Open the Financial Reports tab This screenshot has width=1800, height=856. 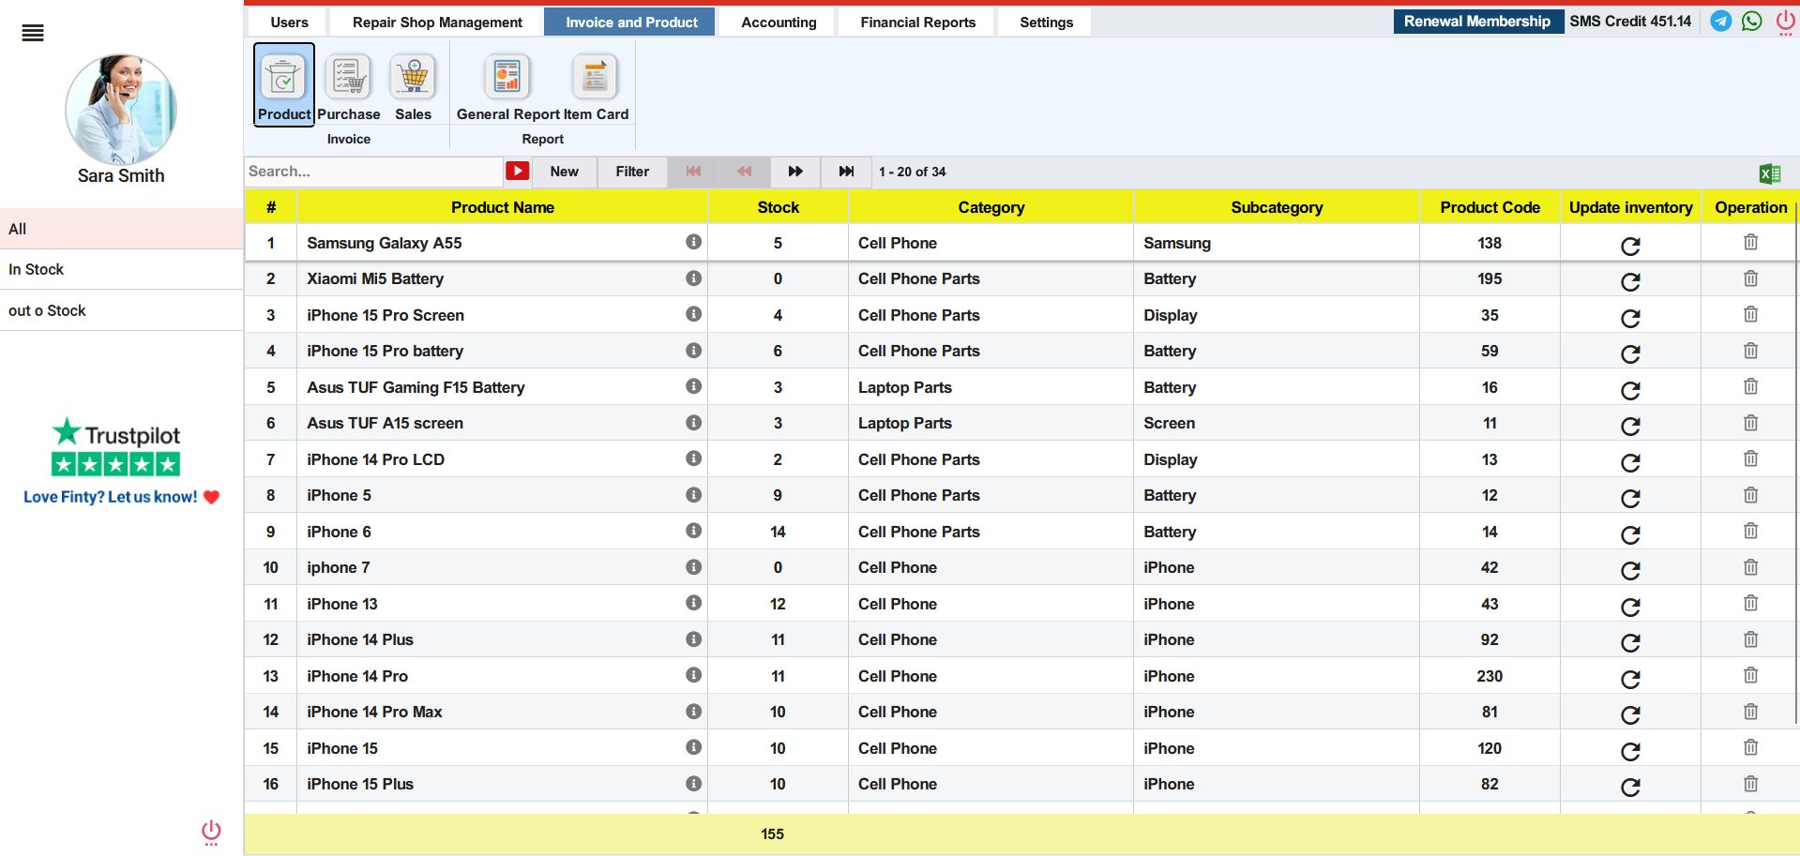tap(917, 23)
